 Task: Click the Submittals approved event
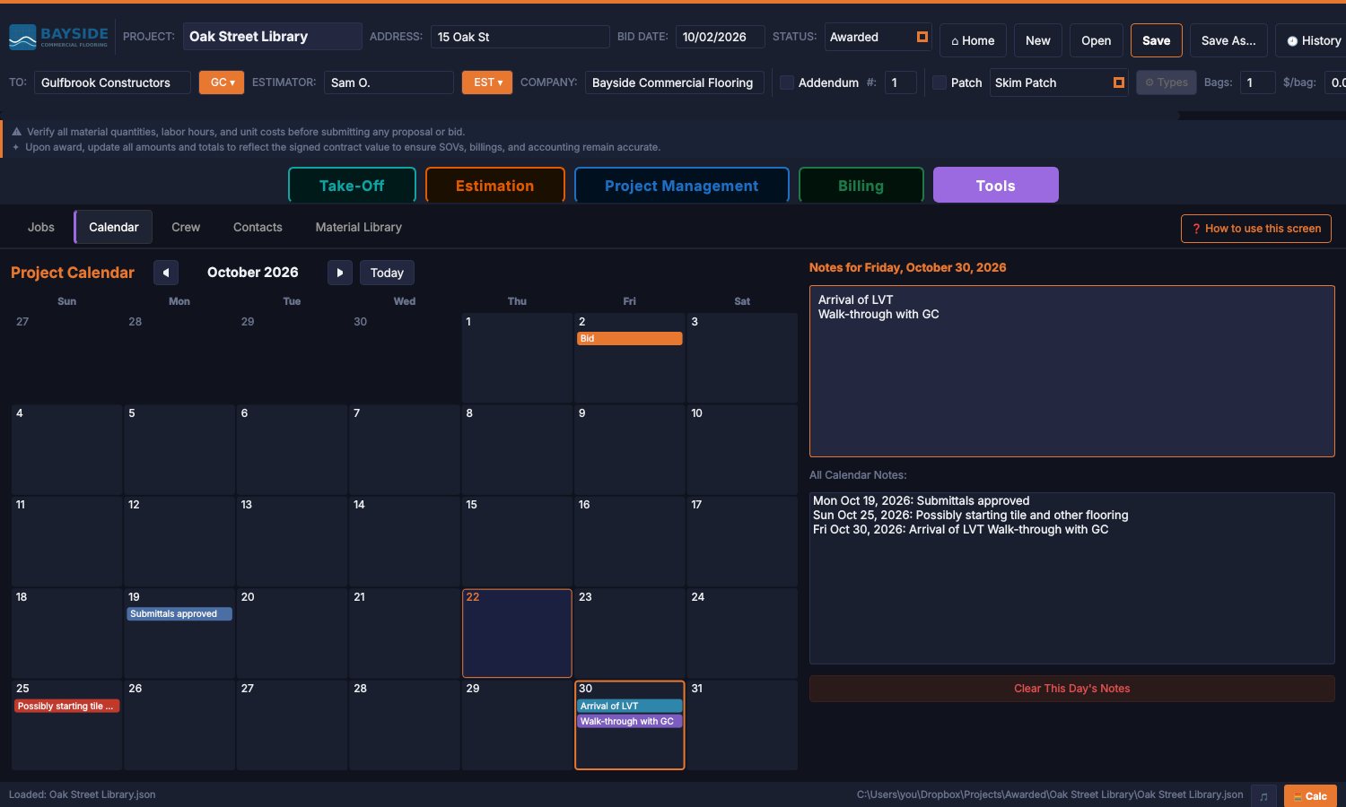(x=179, y=613)
